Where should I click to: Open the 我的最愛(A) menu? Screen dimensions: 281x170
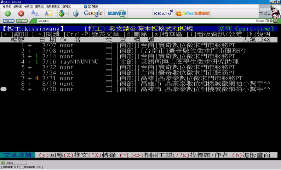tap(53, 6)
